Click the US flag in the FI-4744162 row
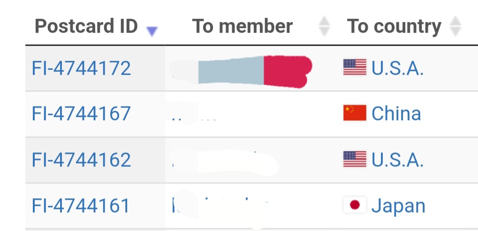The height and width of the screenshot is (231, 478). 355,159
